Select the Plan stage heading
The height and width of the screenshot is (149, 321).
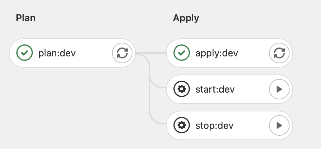point(26,18)
